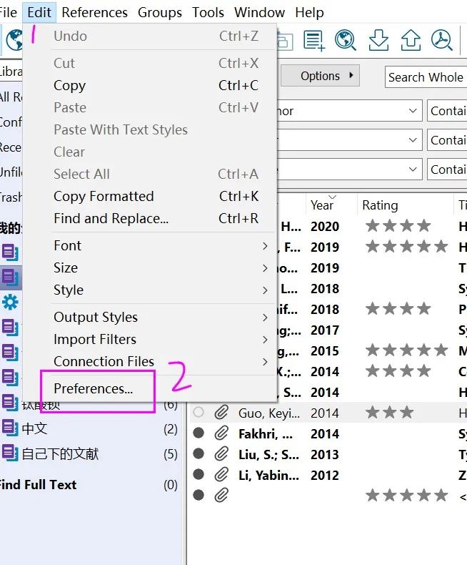Click the rating stars of first 2019 reference
This screenshot has width=467, height=565.
click(x=406, y=247)
